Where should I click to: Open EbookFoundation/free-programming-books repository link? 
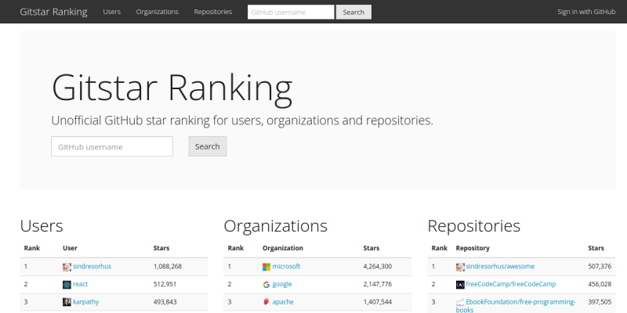pyautogui.click(x=516, y=305)
